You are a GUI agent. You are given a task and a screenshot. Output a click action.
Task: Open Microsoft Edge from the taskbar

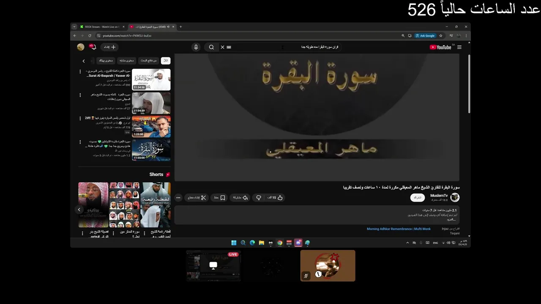[252, 243]
